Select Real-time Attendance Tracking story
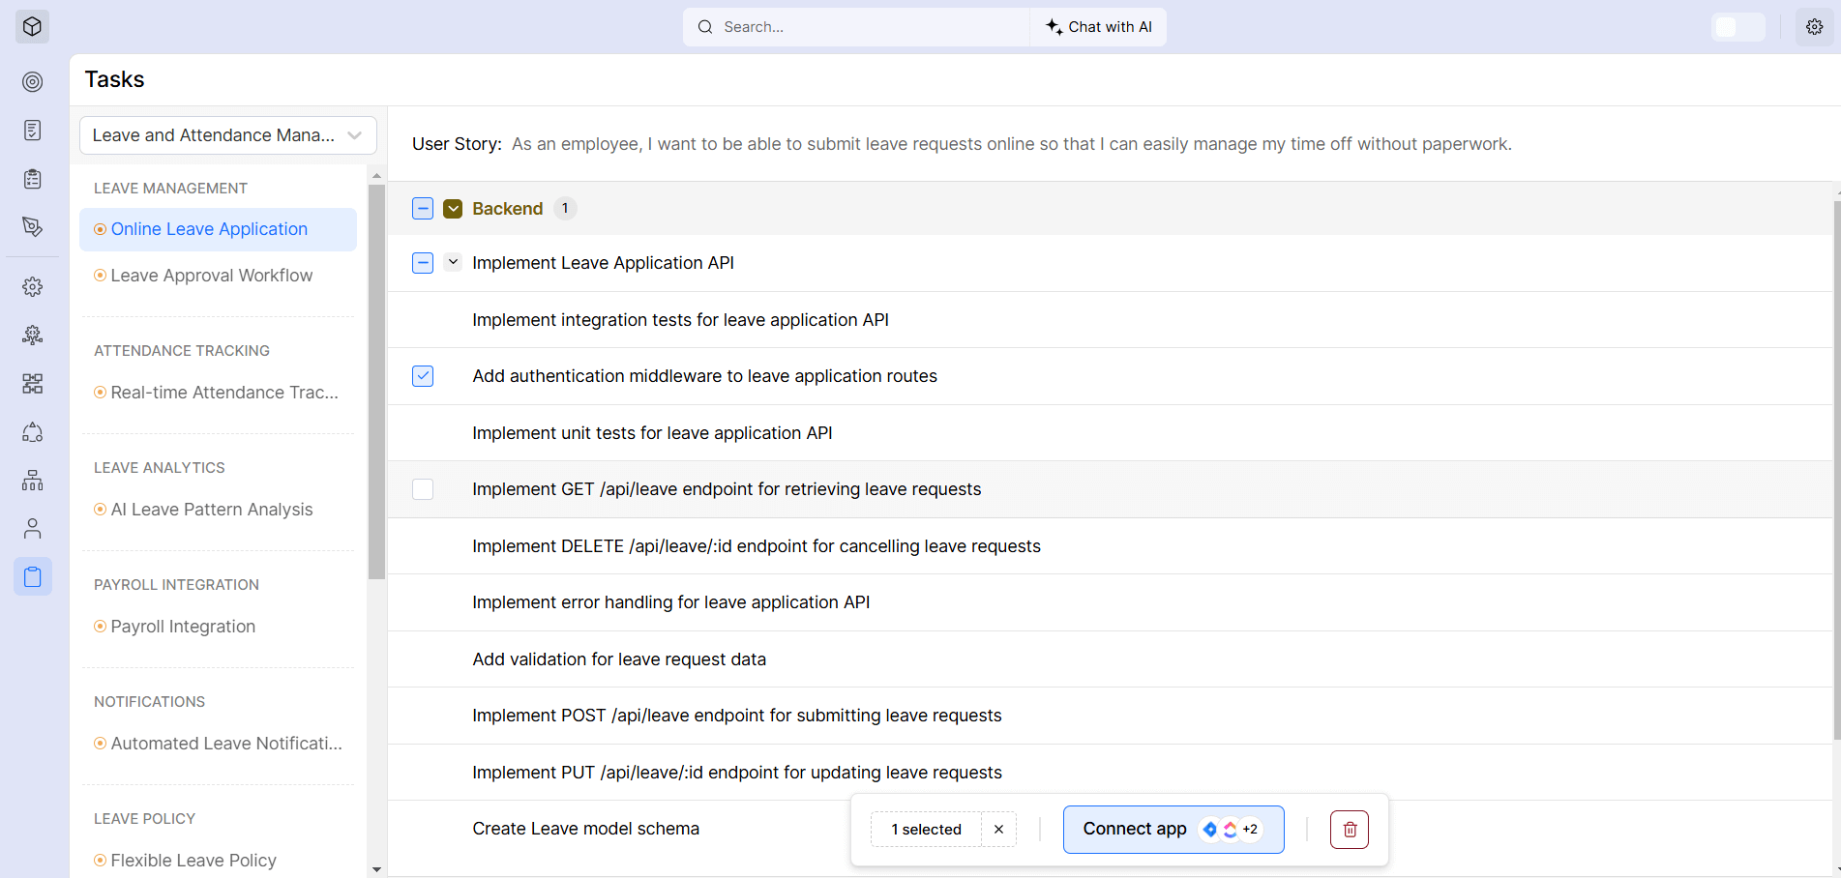Viewport: 1841px width, 878px height. (x=218, y=393)
